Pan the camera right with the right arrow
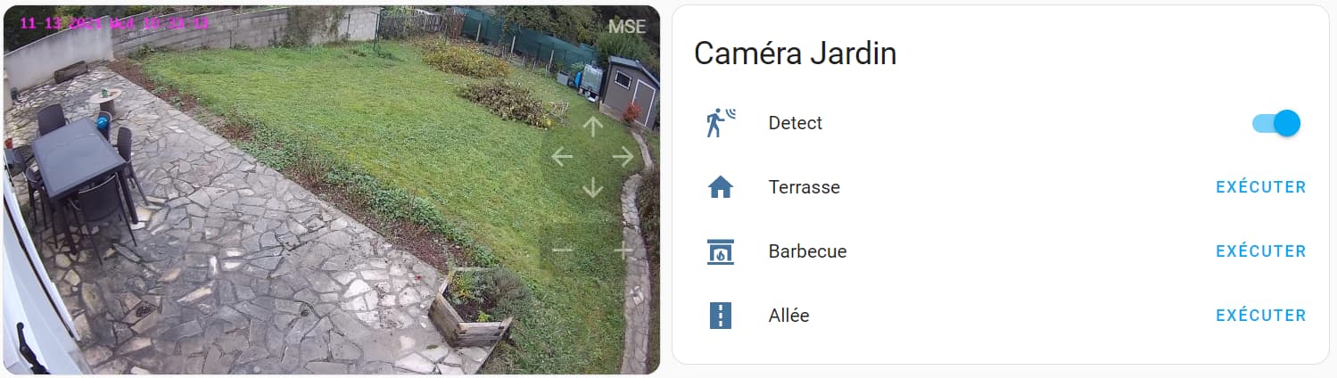Viewport: 1337px width, 378px height. point(623,157)
